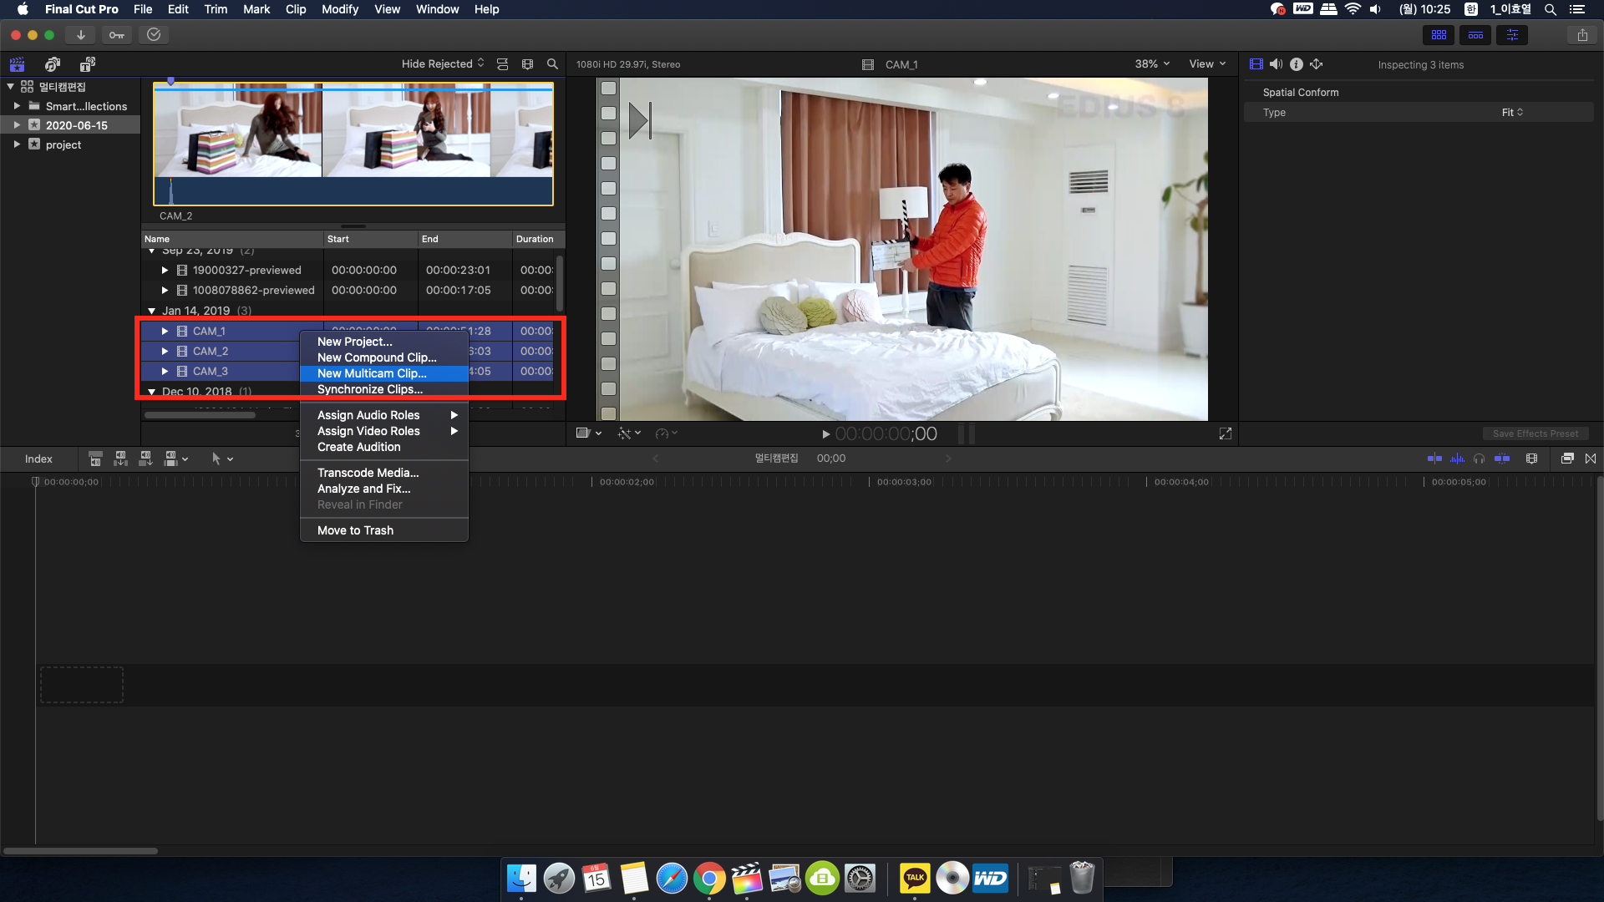Choose New Multicam Clip from context menu
Screen dimensions: 1604x902
pos(372,373)
